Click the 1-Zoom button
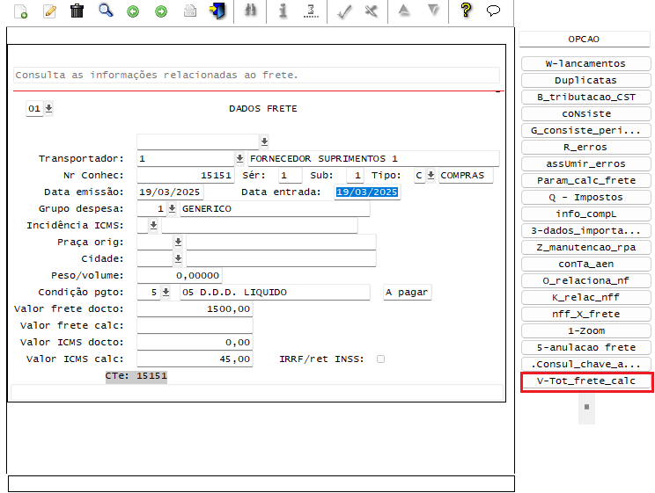Image resolution: width=655 pixels, height=493 pixels. [585, 330]
